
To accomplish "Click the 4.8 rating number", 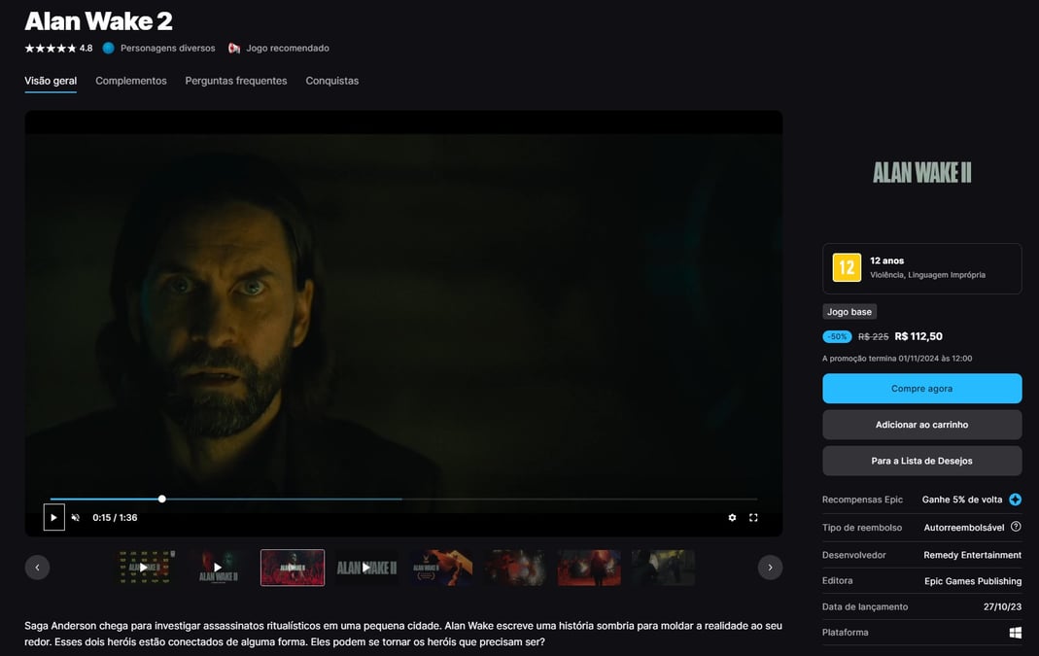I will click(x=87, y=48).
